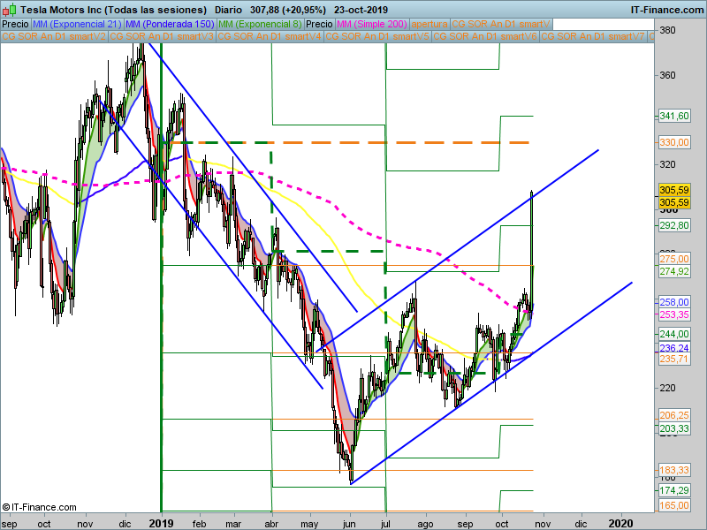Screen dimensions: 707x530
Task: Click the 174,29 green price tag
Action: click(x=674, y=490)
